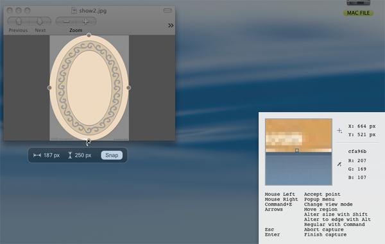Click the show2.jpg document icon in title
Viewport: 385px width, 244px height.
[74, 10]
